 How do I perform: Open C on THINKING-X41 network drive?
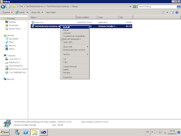17,73
